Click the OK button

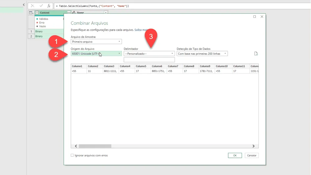(x=235, y=155)
